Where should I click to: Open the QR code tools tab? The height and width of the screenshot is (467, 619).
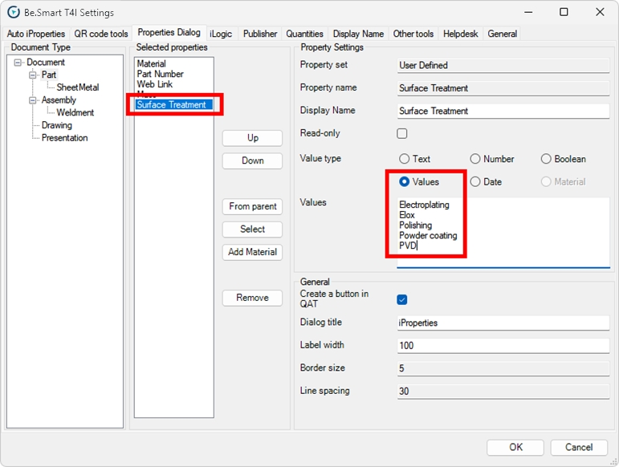point(100,34)
